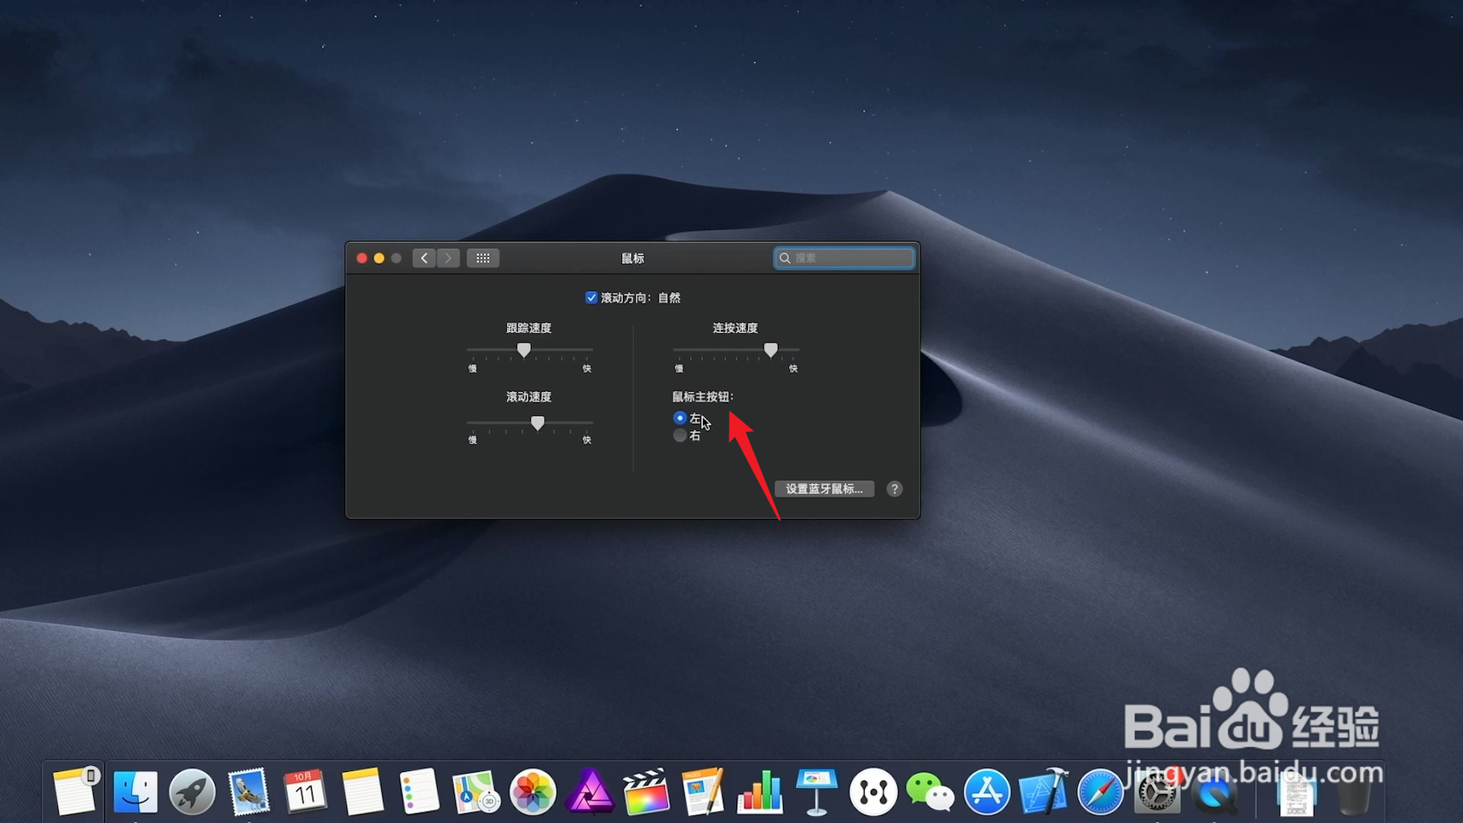
Task: Launch Affinity Photo from the dock
Action: tap(590, 791)
